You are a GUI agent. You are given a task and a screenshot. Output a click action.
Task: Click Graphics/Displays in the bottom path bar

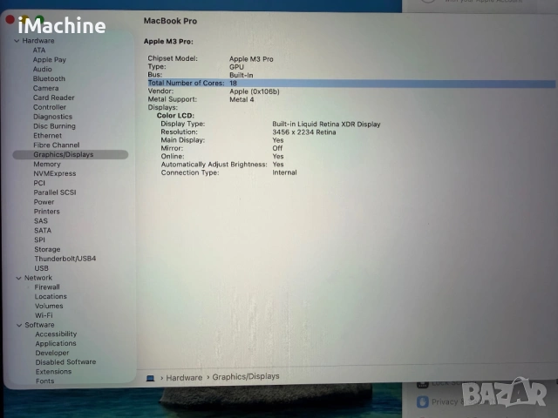coord(246,376)
